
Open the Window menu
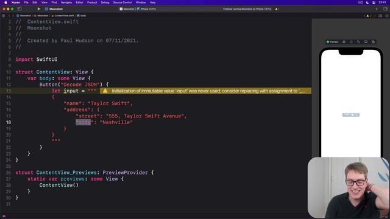click(141, 2)
